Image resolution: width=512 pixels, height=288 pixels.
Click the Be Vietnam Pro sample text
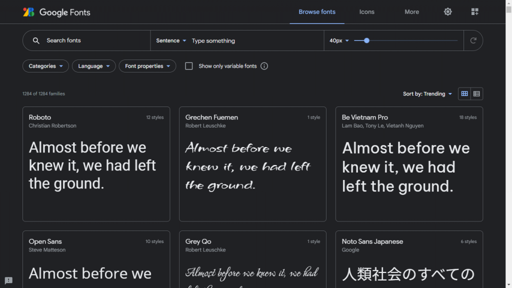coord(406,167)
